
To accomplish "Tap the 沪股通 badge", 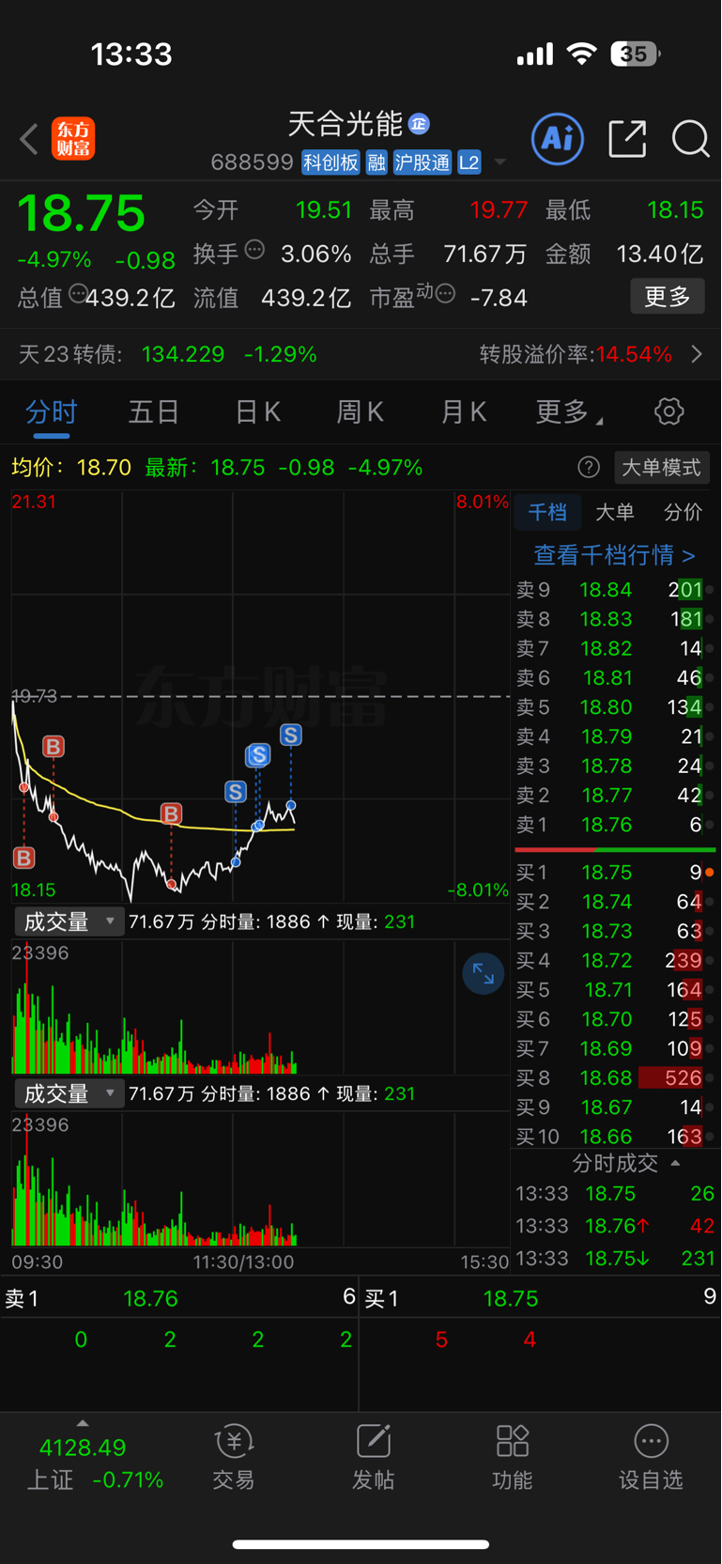I will pyautogui.click(x=422, y=163).
